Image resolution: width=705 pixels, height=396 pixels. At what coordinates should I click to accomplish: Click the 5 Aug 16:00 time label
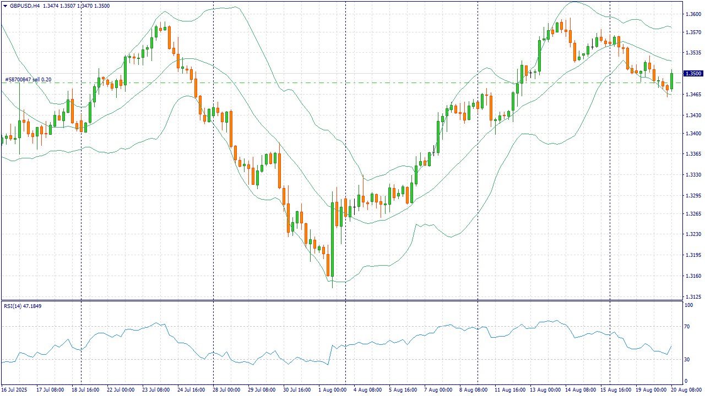[x=403, y=390]
